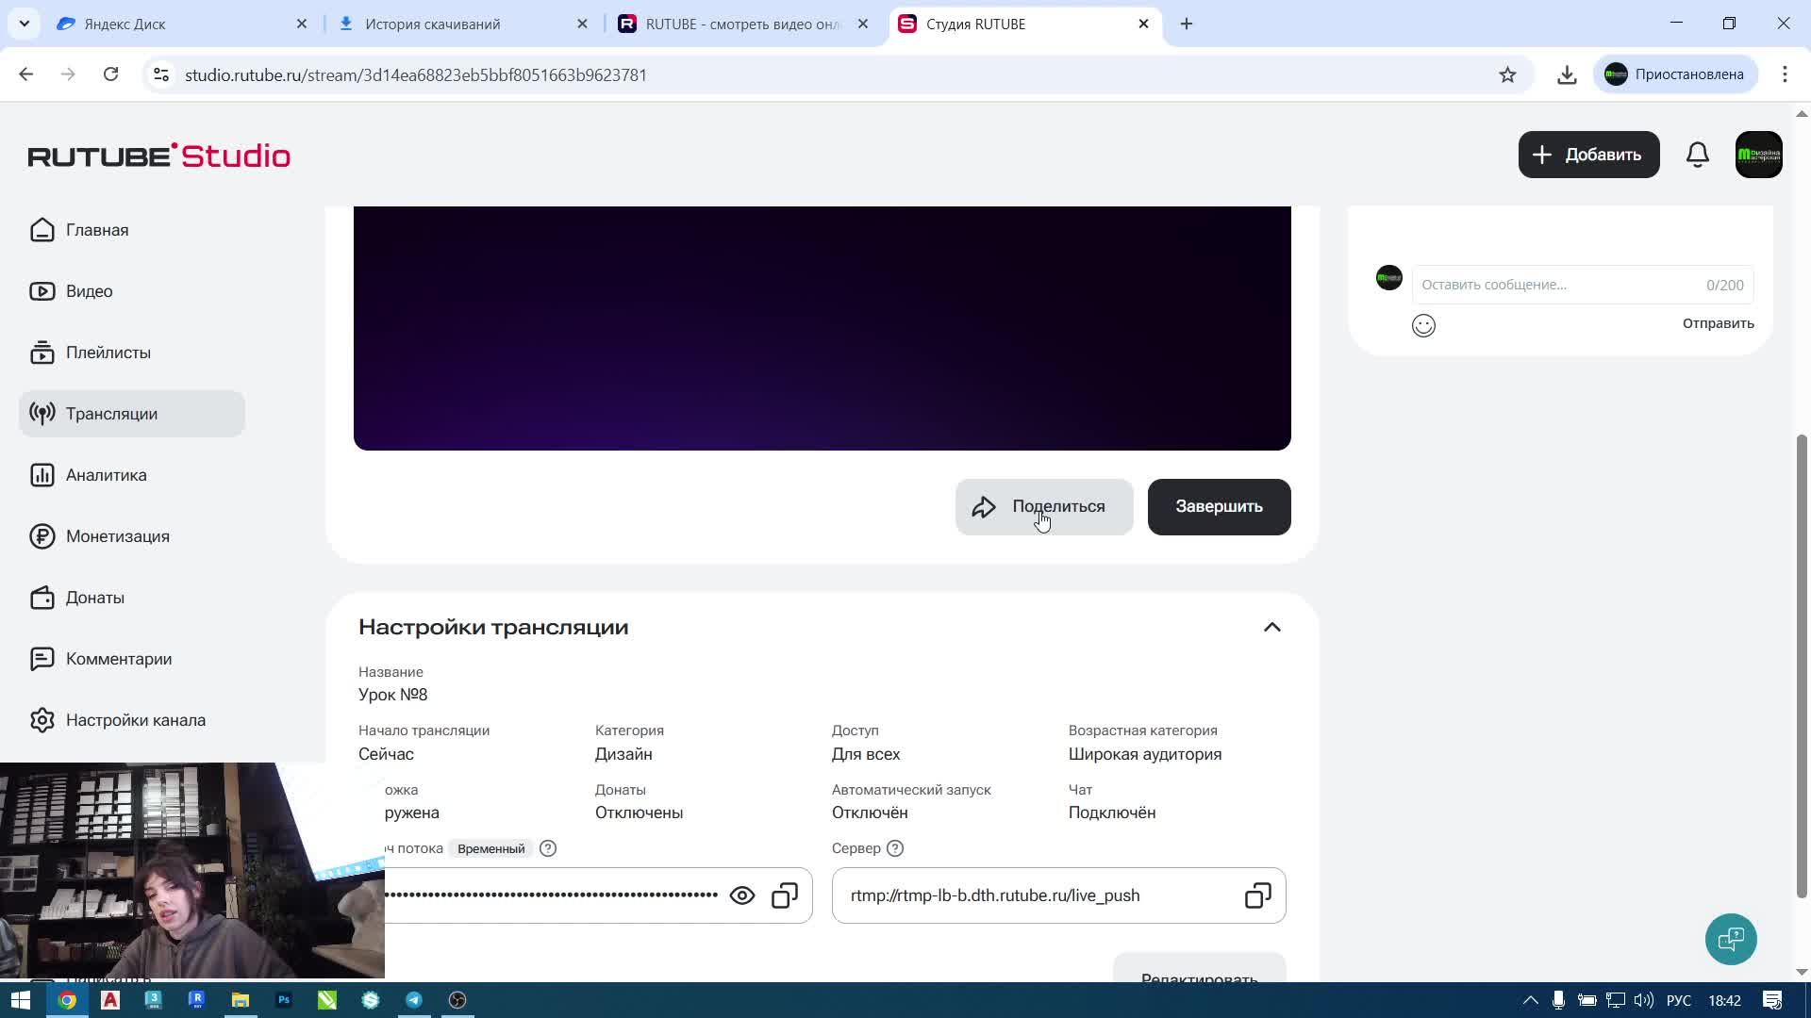Screen dimensions: 1811x1018
Task: Reveal the hidden stream key with eye icon
Action: (x=742, y=895)
